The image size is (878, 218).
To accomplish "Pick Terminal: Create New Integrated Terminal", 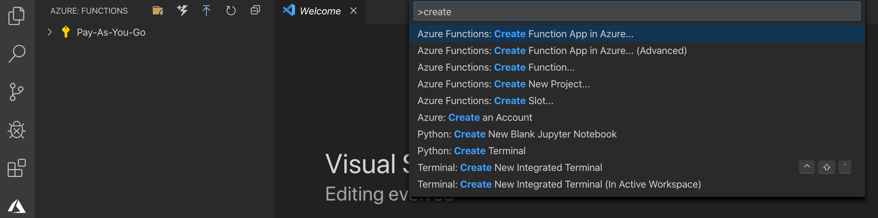I will 510,167.
